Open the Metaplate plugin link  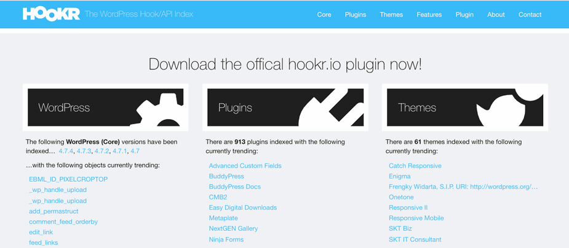coord(223,219)
